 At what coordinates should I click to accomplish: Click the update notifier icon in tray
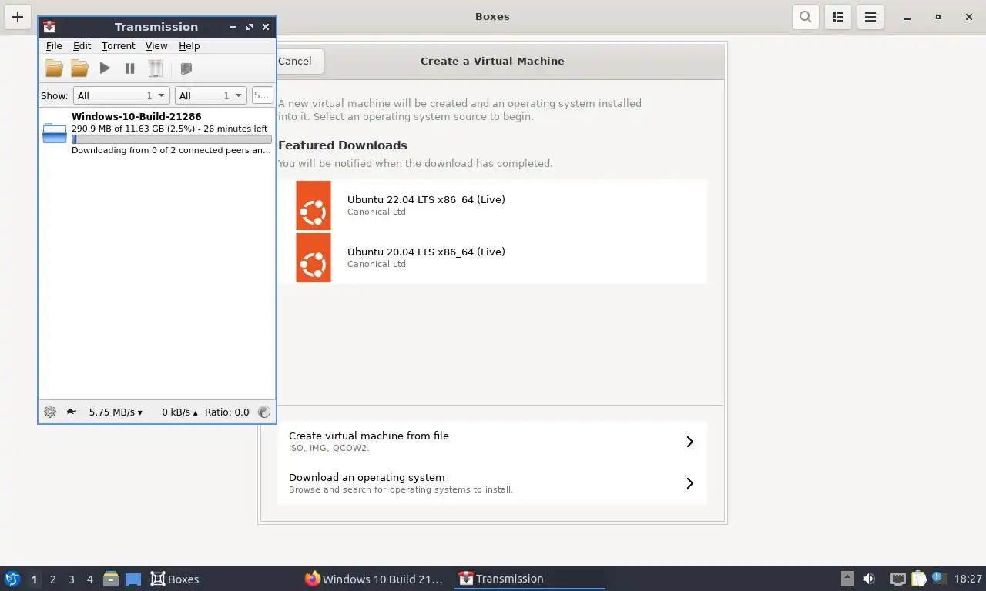938,578
